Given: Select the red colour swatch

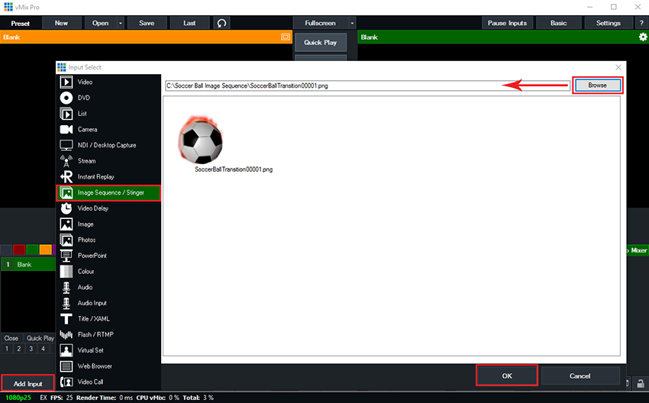Looking at the screenshot, I should click(x=19, y=249).
